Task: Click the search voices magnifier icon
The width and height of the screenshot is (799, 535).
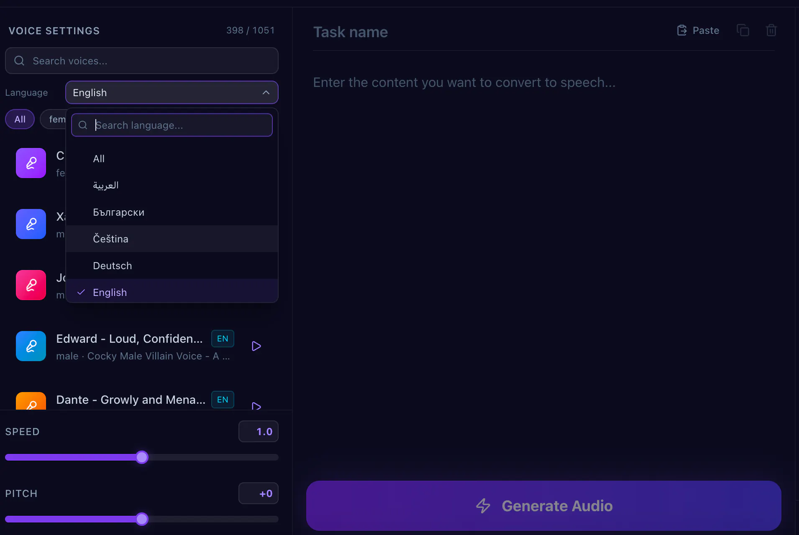Action: (x=19, y=61)
